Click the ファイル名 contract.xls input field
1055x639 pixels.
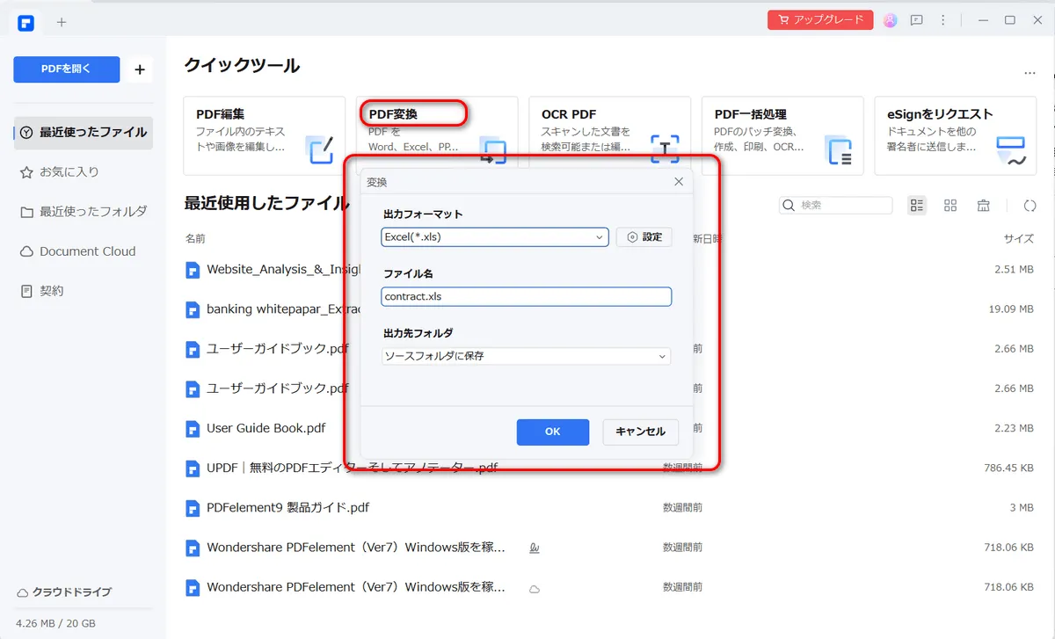coord(527,296)
